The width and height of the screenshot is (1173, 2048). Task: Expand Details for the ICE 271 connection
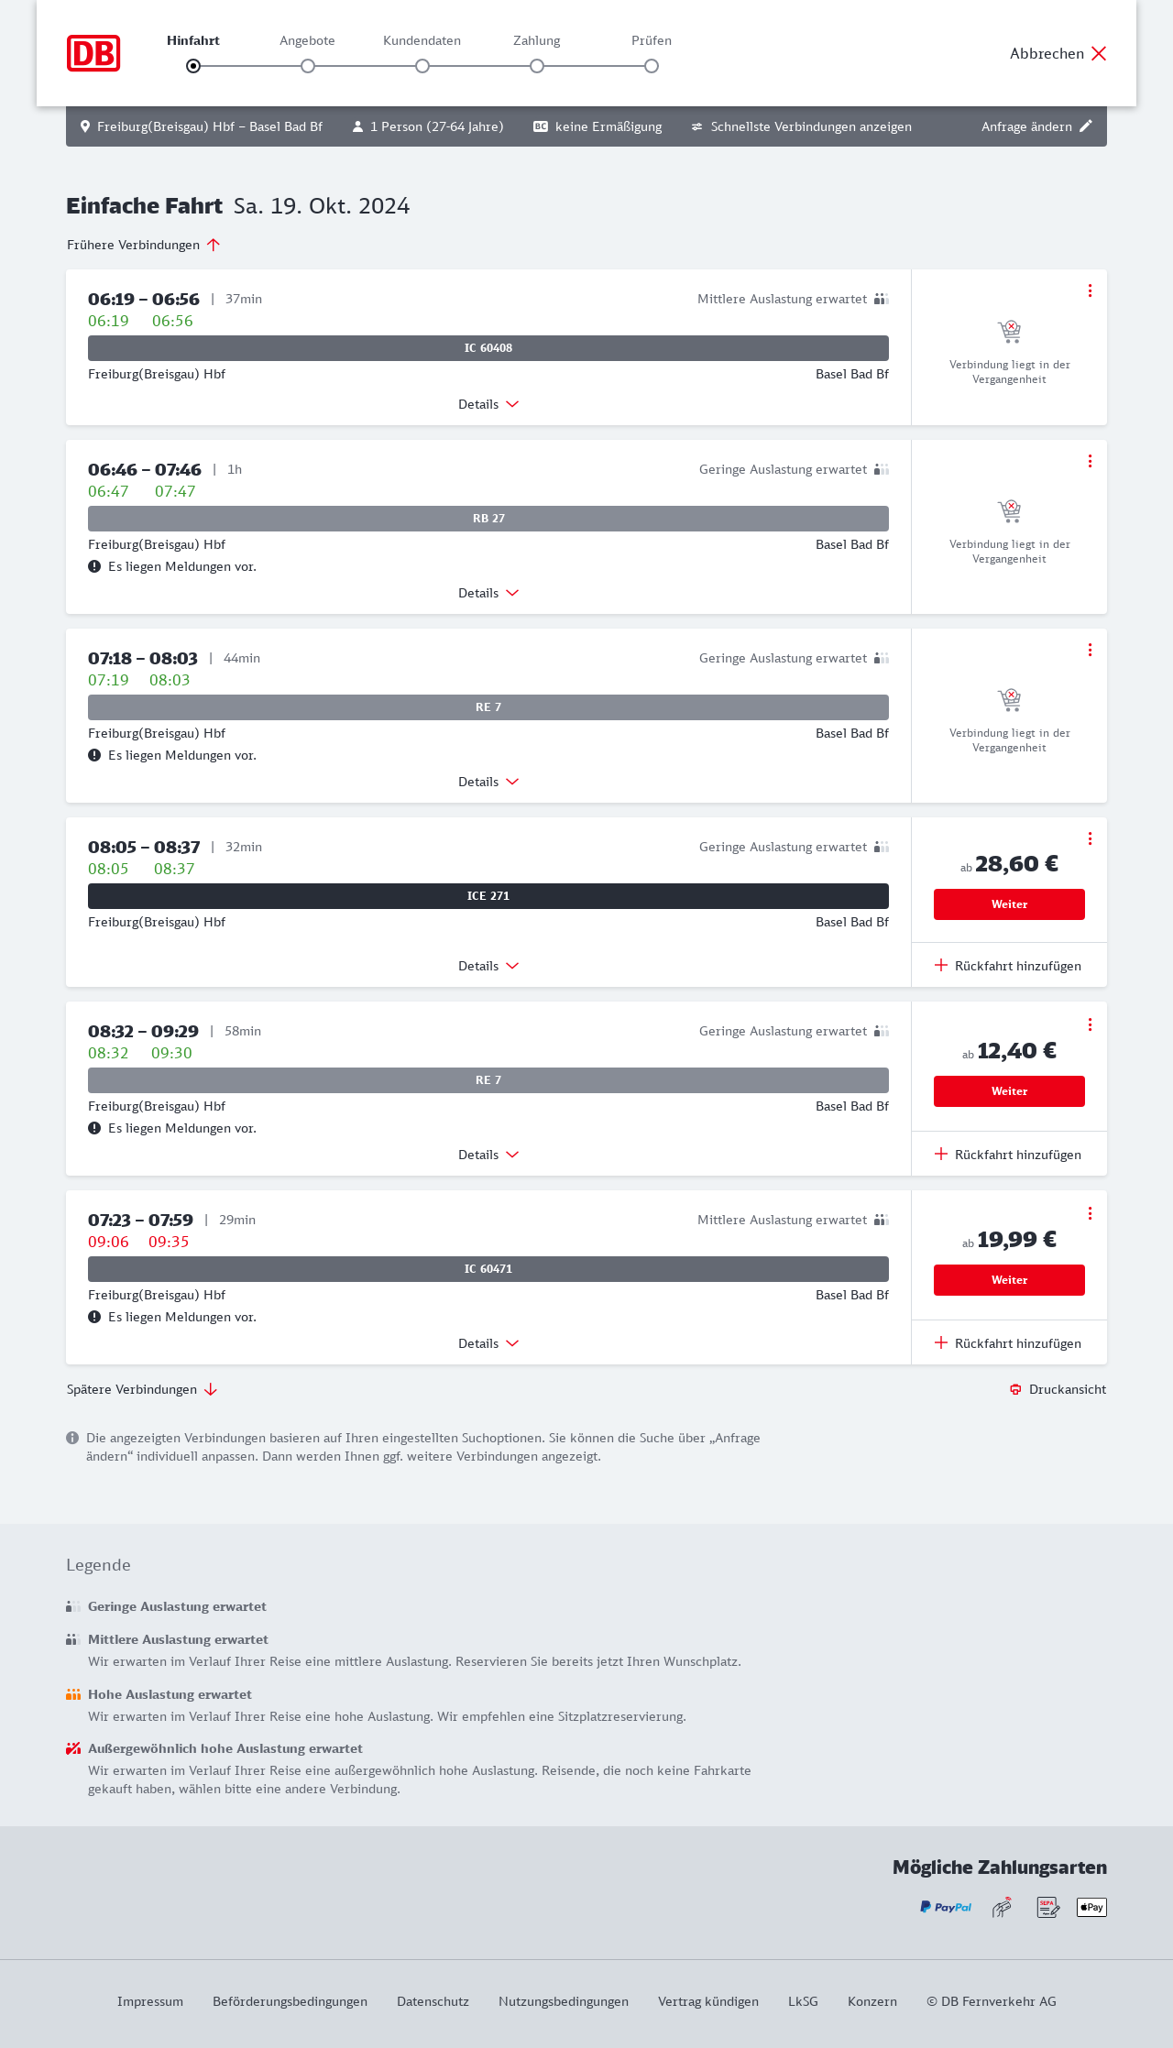tap(488, 966)
